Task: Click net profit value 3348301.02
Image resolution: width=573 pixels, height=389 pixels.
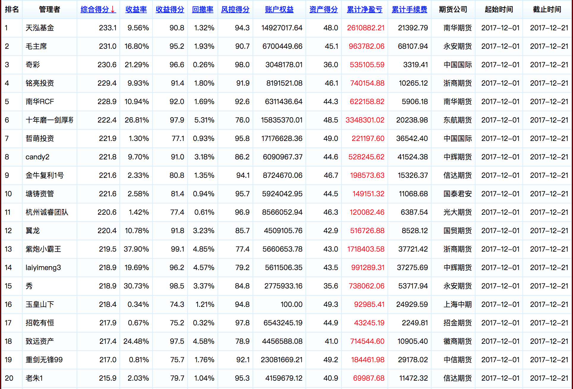Action: (365, 120)
